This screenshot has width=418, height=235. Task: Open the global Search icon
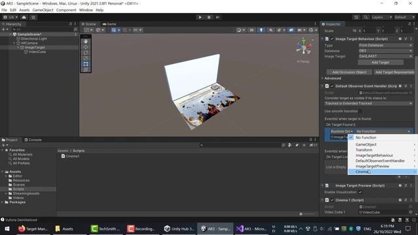point(366,18)
